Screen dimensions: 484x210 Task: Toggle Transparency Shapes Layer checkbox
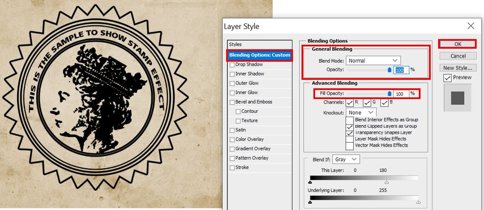tap(350, 133)
